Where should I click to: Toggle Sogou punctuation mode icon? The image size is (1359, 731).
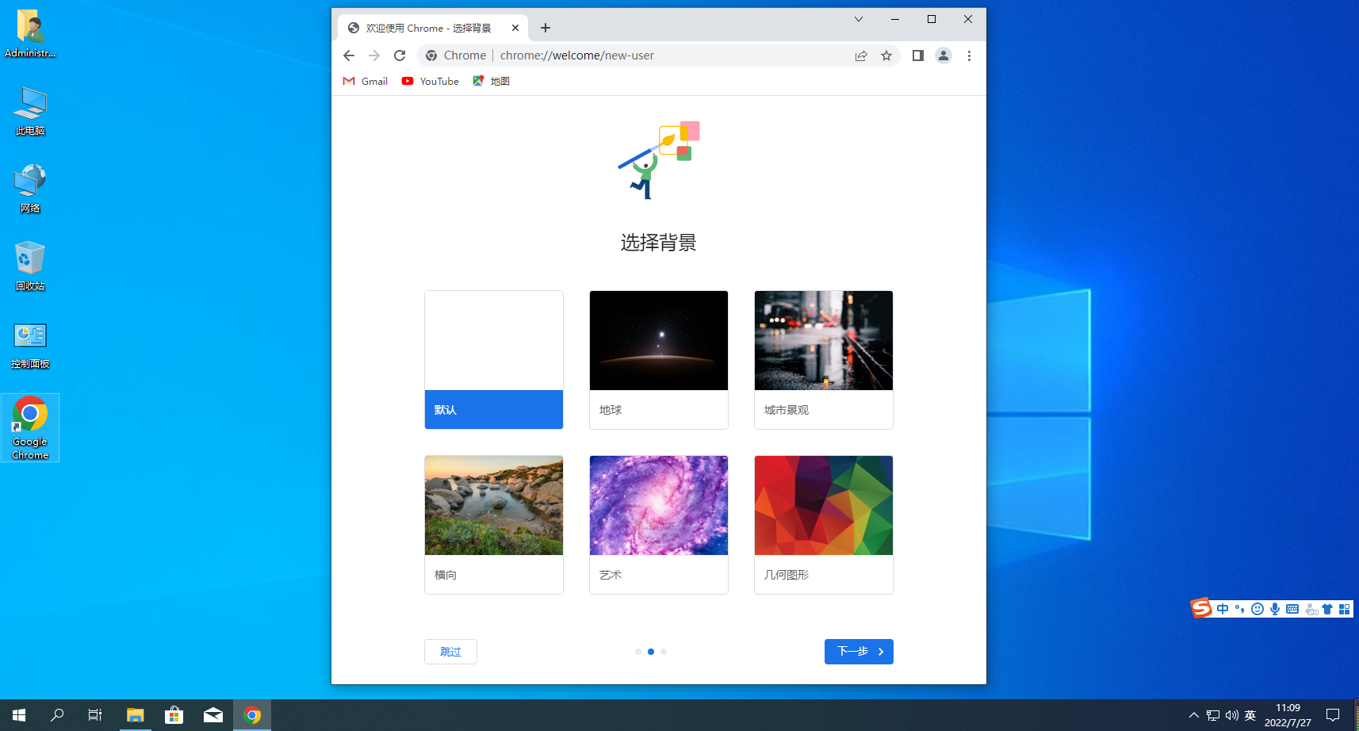point(1240,609)
